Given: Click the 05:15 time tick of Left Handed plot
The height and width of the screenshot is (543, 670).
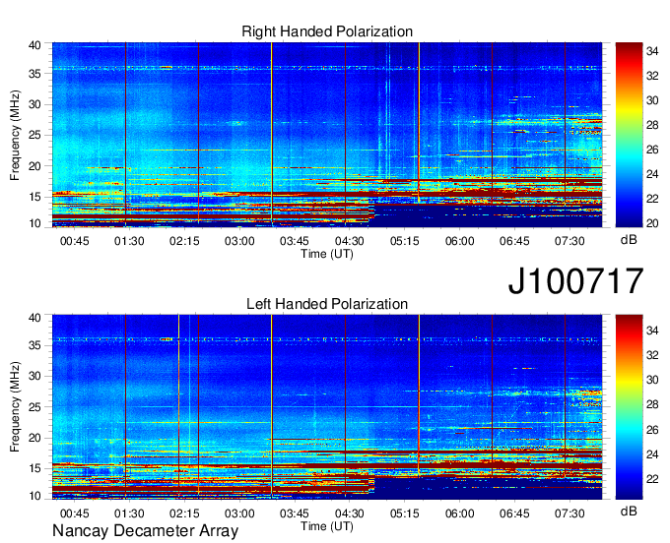Looking at the screenshot, I should [x=404, y=513].
